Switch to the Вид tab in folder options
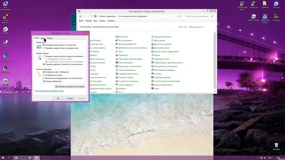This screenshot has width=285, height=160. [43, 38]
